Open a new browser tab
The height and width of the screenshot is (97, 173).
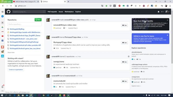pos(68,2)
